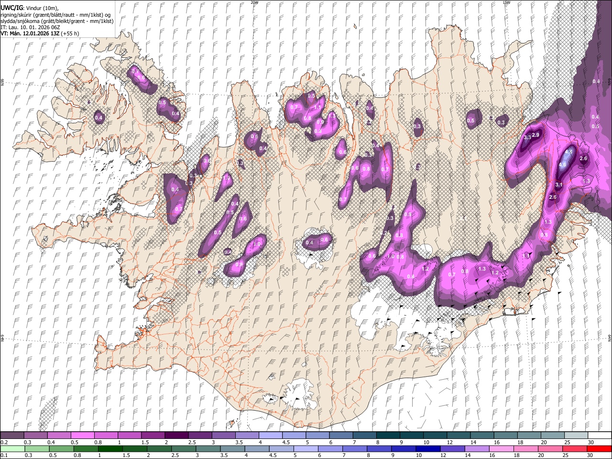
Task: Pick the lavender 4–4.5 swatch in the upper legend
Action: 270,436
